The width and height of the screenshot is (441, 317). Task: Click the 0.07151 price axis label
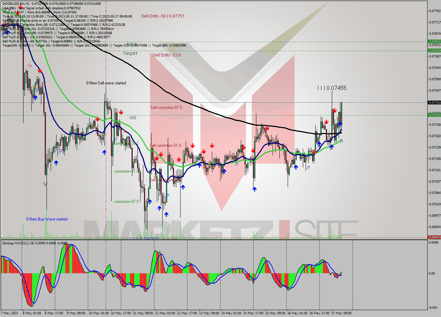click(x=434, y=170)
